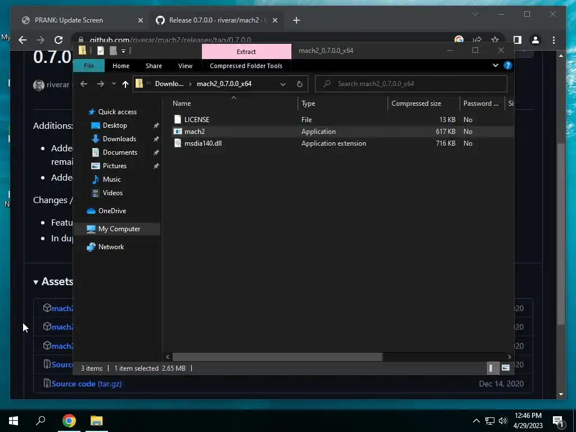Select the Extract contextual tab

246,51
